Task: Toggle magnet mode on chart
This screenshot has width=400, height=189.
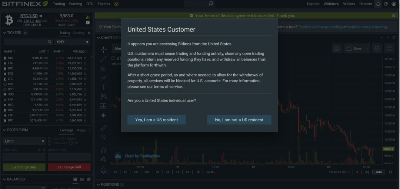Action: (x=103, y=150)
